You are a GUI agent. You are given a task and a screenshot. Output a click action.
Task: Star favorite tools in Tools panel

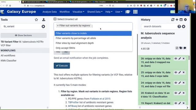click(x=36, y=20)
